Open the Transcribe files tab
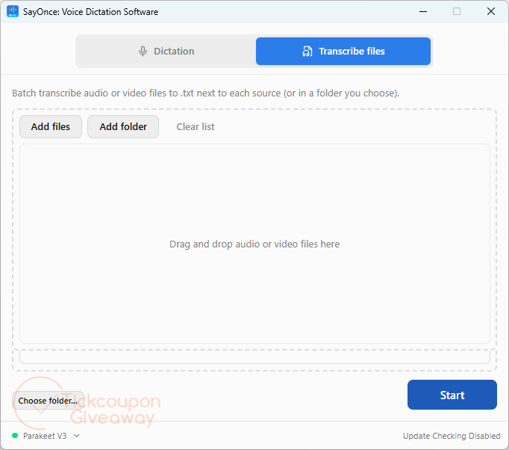509x450 pixels. pos(343,52)
